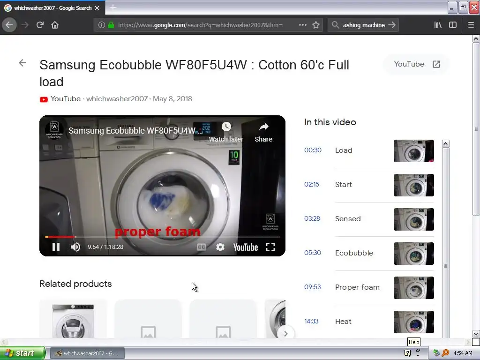Seek on the video progress bar
Viewport: 480px width, 360px height.
[162, 237]
